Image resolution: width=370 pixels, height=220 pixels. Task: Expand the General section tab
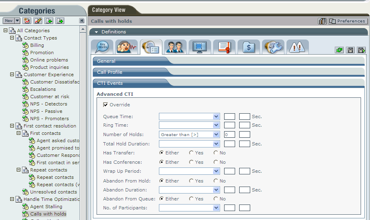click(106, 61)
